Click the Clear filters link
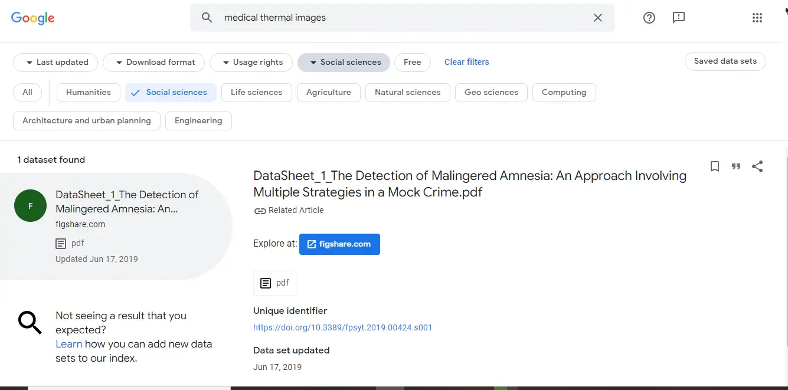The height and width of the screenshot is (390, 788). click(466, 62)
